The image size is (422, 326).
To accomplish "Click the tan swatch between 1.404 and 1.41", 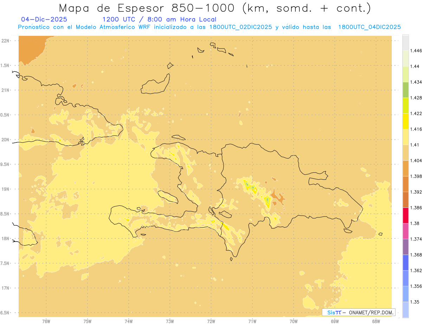I will (405, 153).
